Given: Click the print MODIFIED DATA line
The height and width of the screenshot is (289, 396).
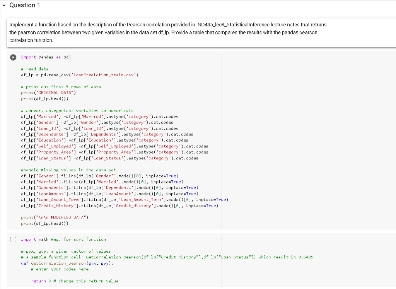Looking at the screenshot, I should [x=54, y=217].
